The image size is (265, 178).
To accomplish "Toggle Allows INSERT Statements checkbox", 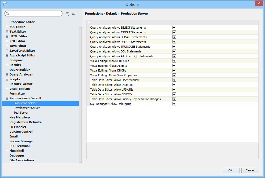I will pos(174,32).
